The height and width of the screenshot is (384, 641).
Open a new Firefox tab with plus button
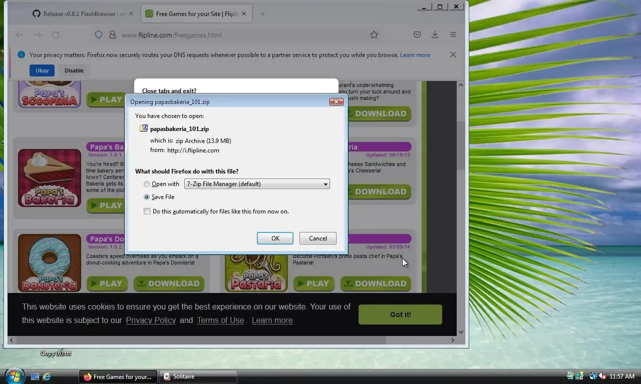coord(262,14)
